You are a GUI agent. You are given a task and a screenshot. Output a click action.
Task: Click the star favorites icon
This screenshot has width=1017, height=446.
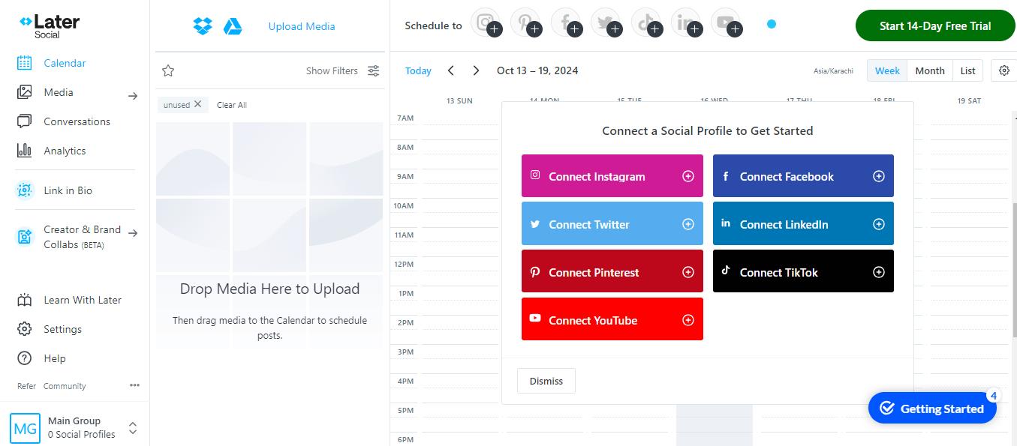pyautogui.click(x=168, y=70)
